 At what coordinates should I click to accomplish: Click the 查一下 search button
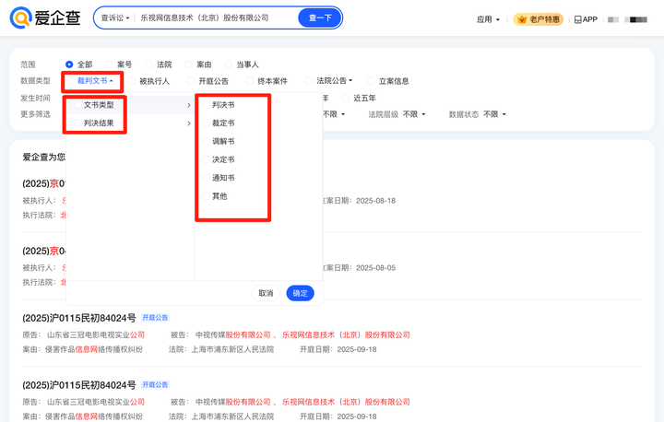click(320, 18)
